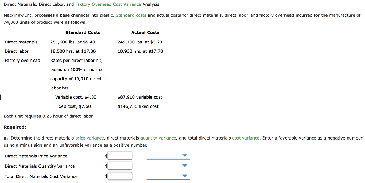This screenshot has width=365, height=183.
Task: Click the 'Direct Materials Price Variance' label
Action: point(36,156)
